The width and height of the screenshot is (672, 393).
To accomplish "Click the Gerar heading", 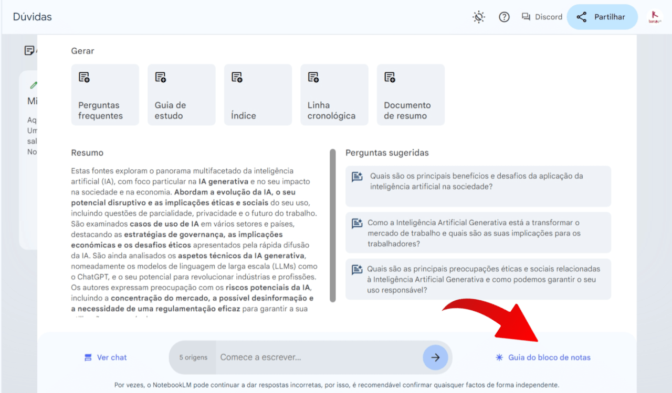I will 83,51.
